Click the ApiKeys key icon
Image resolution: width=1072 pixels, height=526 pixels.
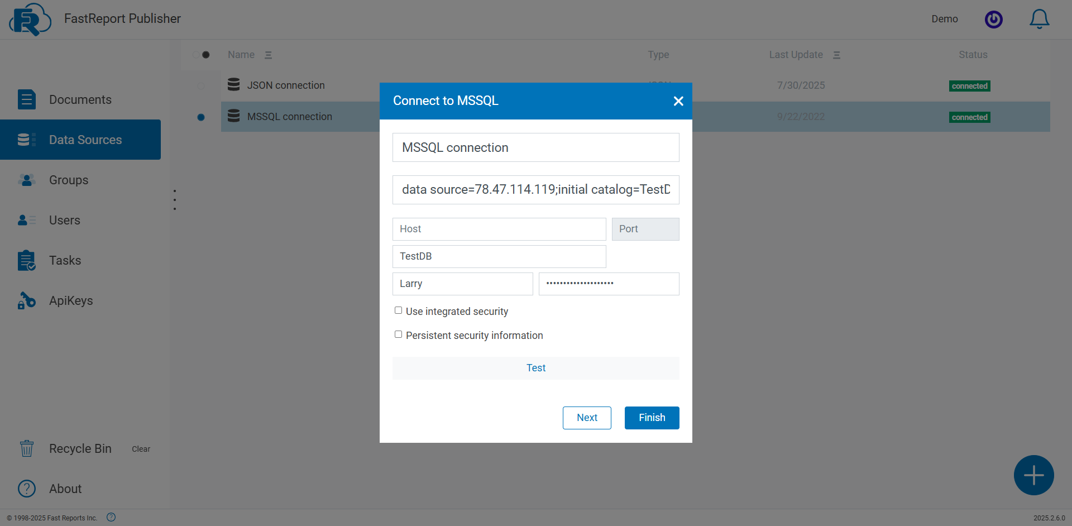point(26,300)
